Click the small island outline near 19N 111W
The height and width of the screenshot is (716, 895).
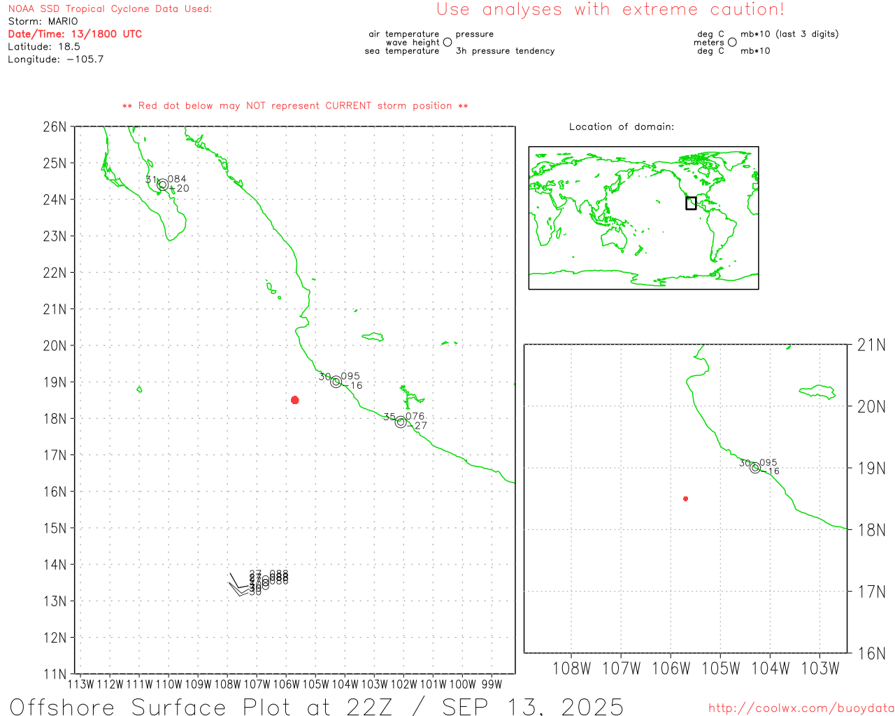(139, 389)
